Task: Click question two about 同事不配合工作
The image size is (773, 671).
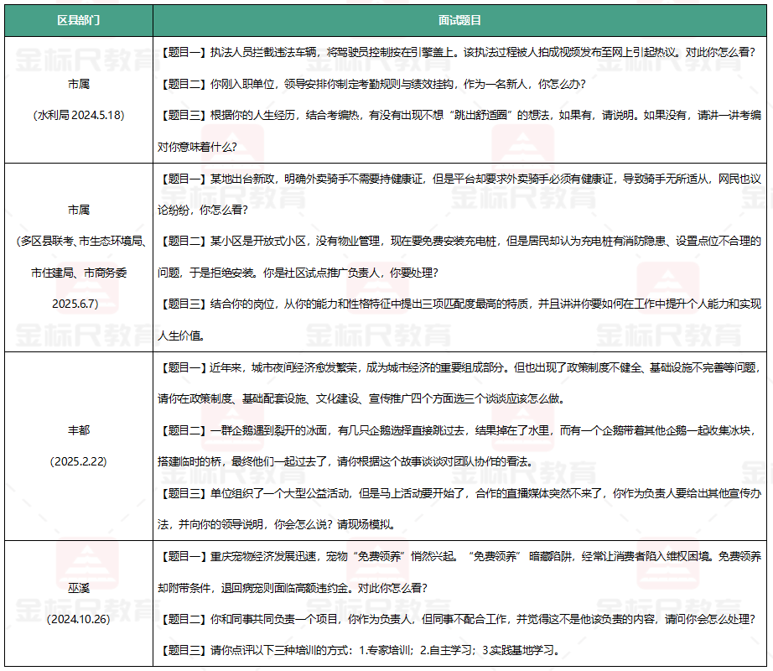Action: pyautogui.click(x=456, y=619)
